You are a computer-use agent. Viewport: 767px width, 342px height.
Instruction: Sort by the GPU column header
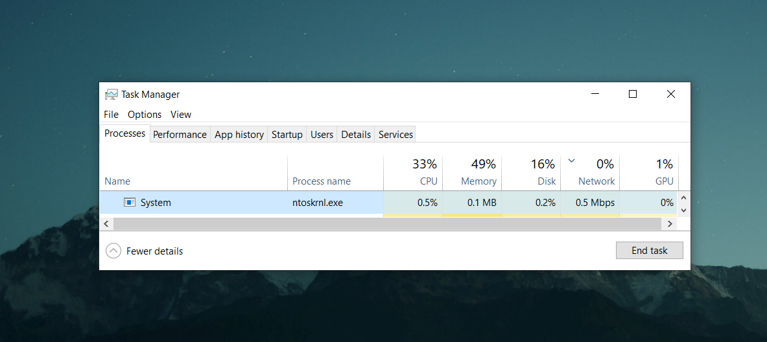click(649, 173)
